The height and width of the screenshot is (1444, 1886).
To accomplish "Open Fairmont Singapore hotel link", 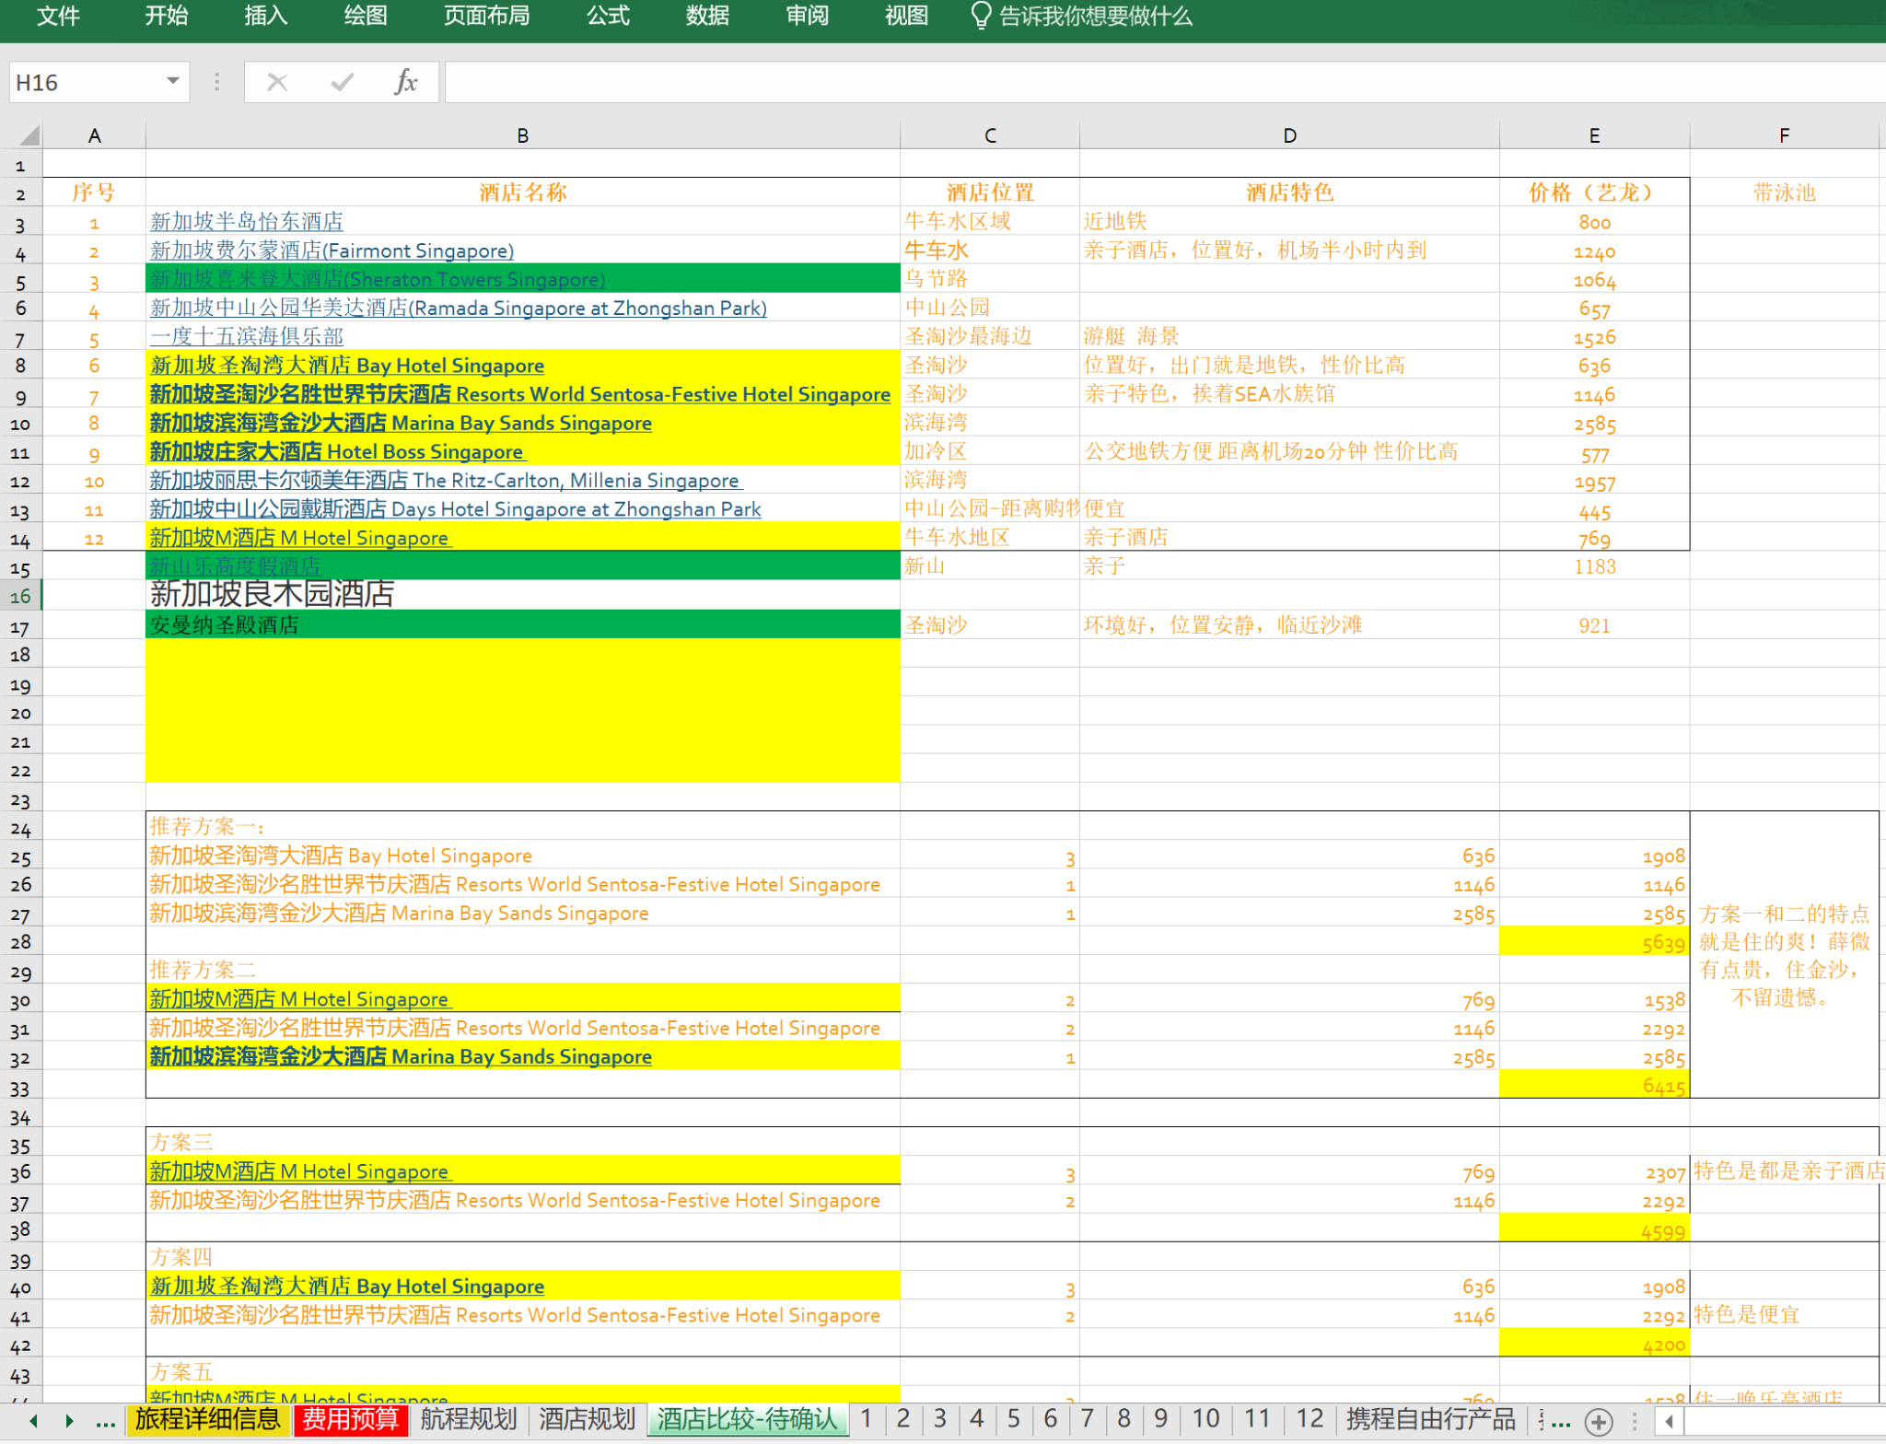I will point(332,250).
